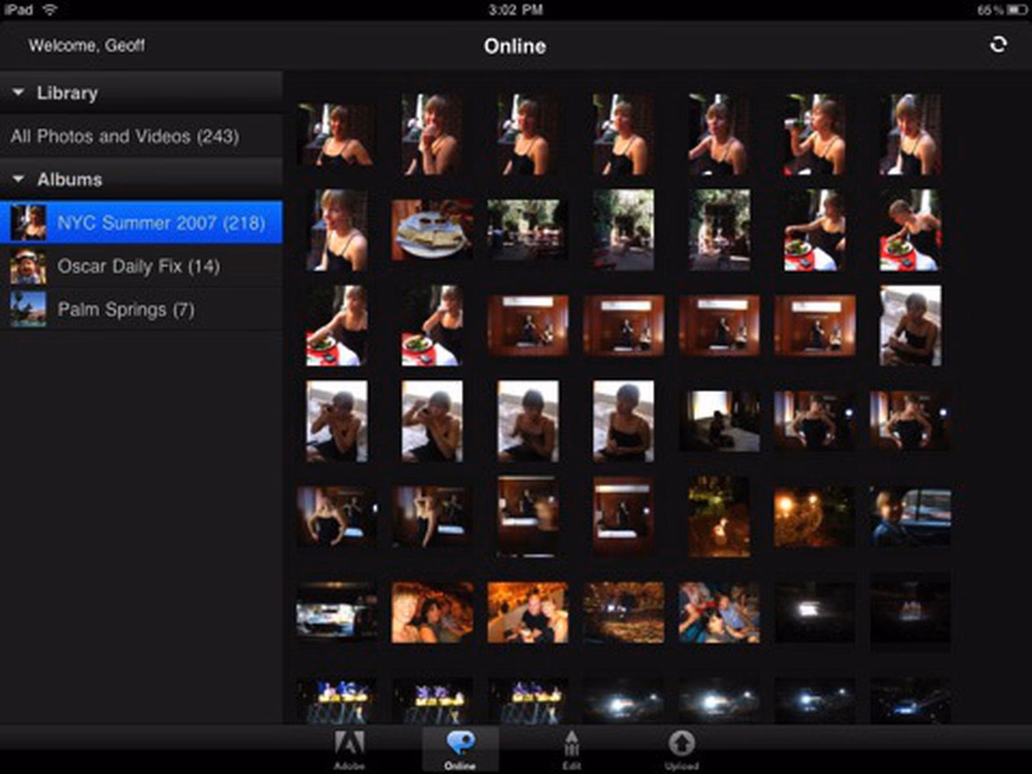Tap the Palm Springs album cover icon
The image size is (1032, 774).
point(27,308)
